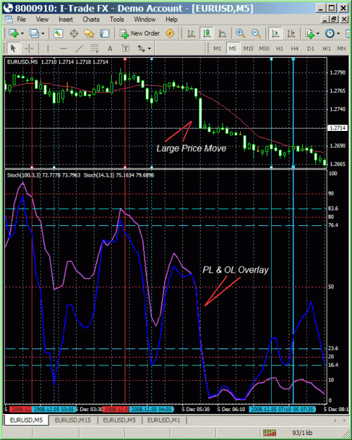352x440 pixels.
Task: Switch chart to candlesticks style
Action: (x=206, y=33)
